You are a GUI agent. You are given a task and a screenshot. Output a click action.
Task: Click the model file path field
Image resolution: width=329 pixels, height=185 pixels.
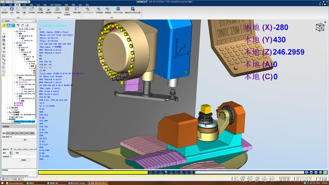pyautogui.click(x=25, y=149)
